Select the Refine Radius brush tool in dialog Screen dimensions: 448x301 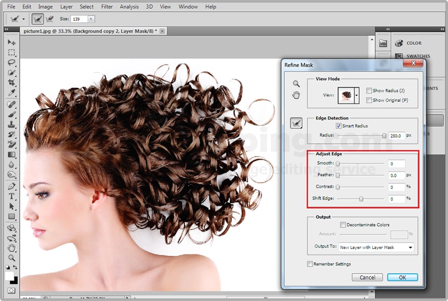point(296,123)
